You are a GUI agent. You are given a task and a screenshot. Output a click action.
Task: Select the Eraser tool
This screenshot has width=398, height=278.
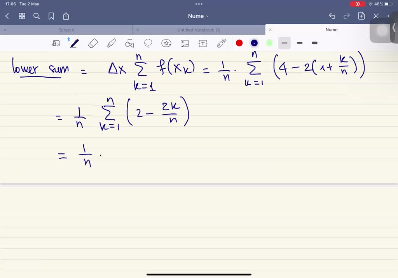pos(93,43)
